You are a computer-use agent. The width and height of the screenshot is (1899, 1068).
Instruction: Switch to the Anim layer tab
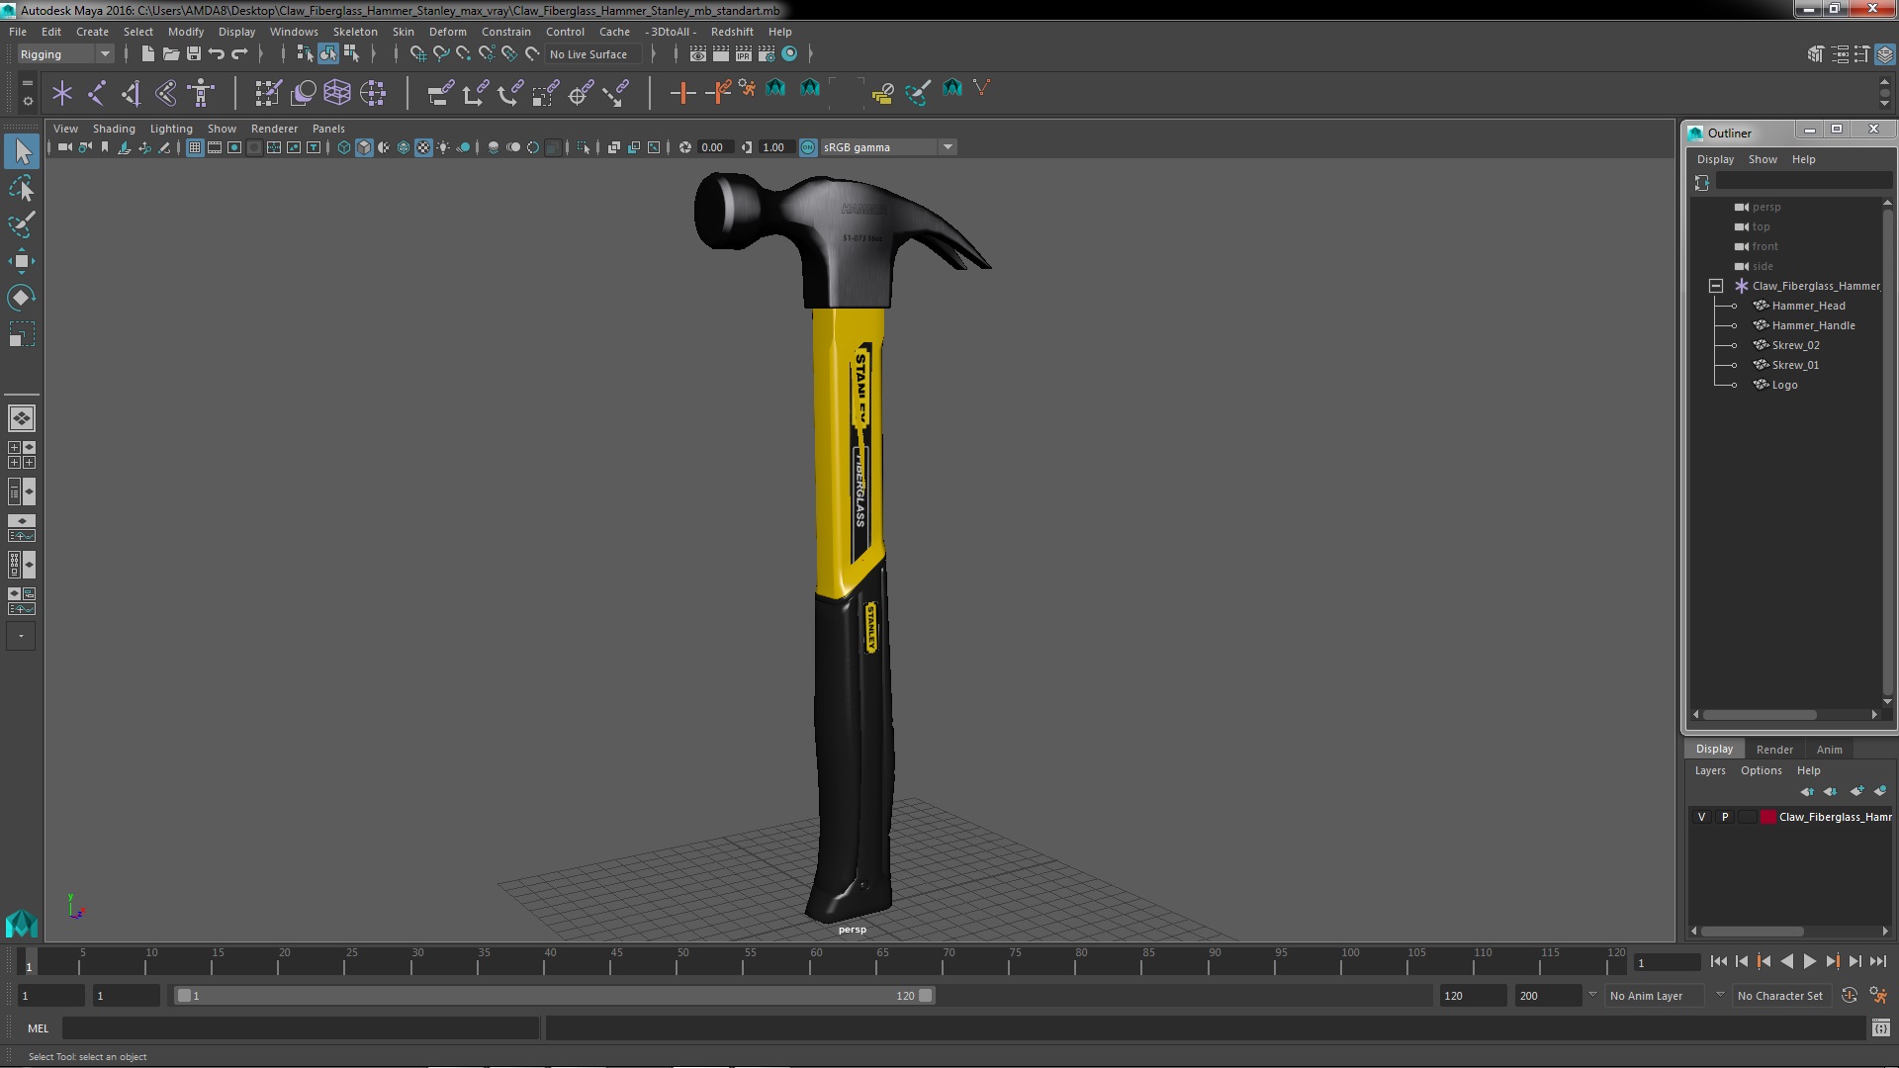tap(1829, 750)
